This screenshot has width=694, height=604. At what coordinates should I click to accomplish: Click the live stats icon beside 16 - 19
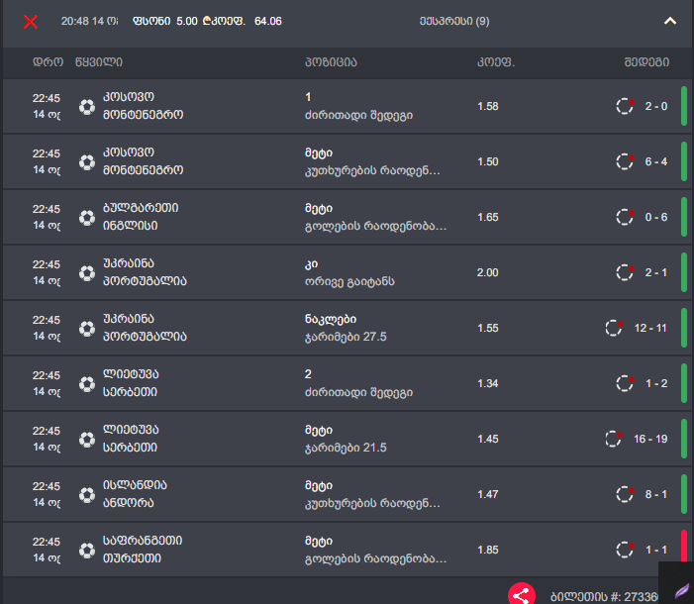coord(615,439)
